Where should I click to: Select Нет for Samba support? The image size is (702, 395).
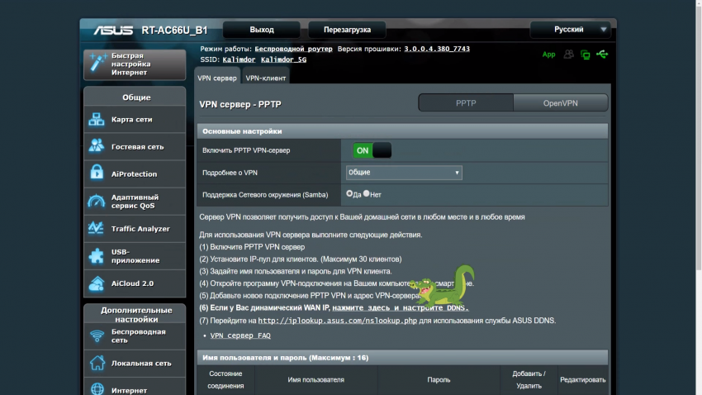pyautogui.click(x=367, y=193)
